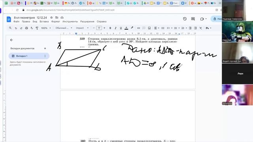
Task: Select Николай participant video tile
Action: click(x=237, y=32)
